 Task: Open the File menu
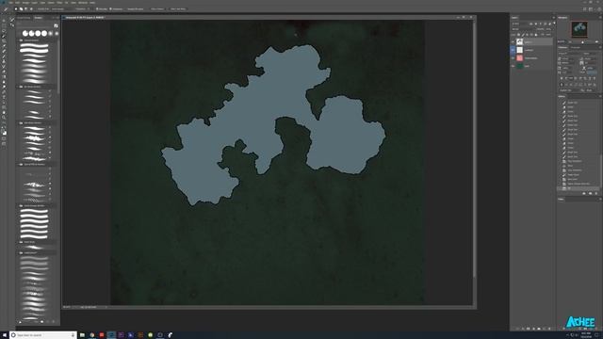[10, 2]
